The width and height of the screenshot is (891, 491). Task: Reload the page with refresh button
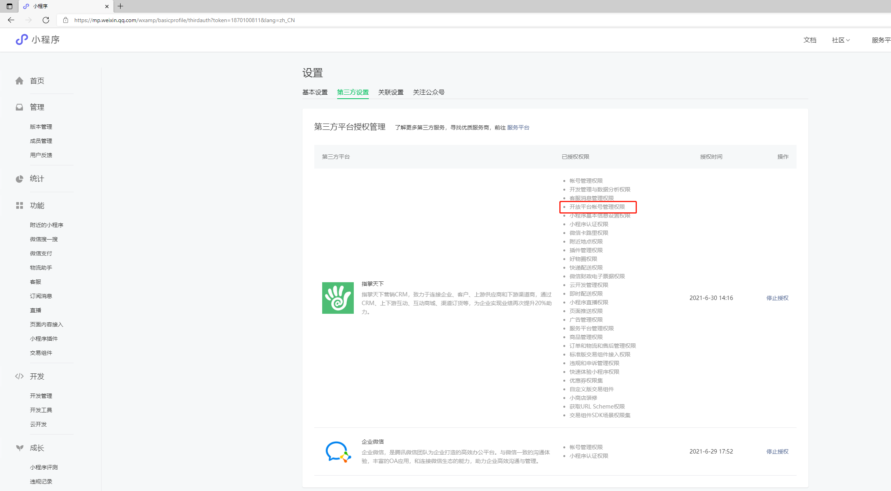tap(46, 20)
